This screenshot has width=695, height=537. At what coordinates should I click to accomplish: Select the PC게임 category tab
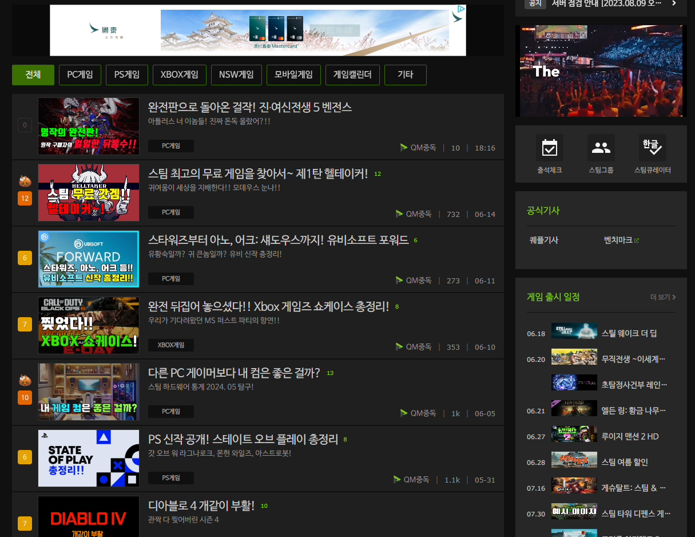point(80,75)
